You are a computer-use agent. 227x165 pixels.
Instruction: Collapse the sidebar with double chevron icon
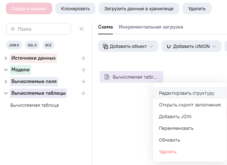click(x=82, y=29)
